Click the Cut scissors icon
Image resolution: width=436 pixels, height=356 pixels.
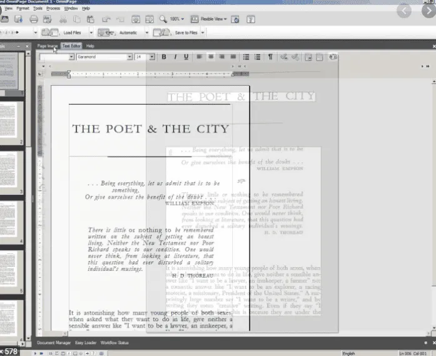63,19
